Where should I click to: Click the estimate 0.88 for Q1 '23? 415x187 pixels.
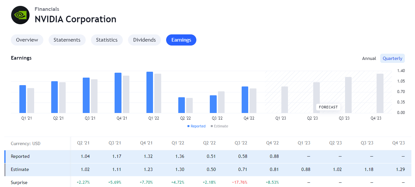[306, 169]
